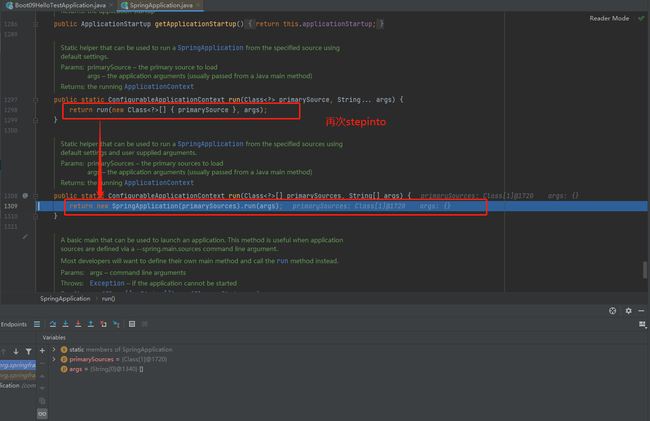This screenshot has height=421, width=650.
Task: Show execution point in debugger toolbar
Action: [37, 324]
